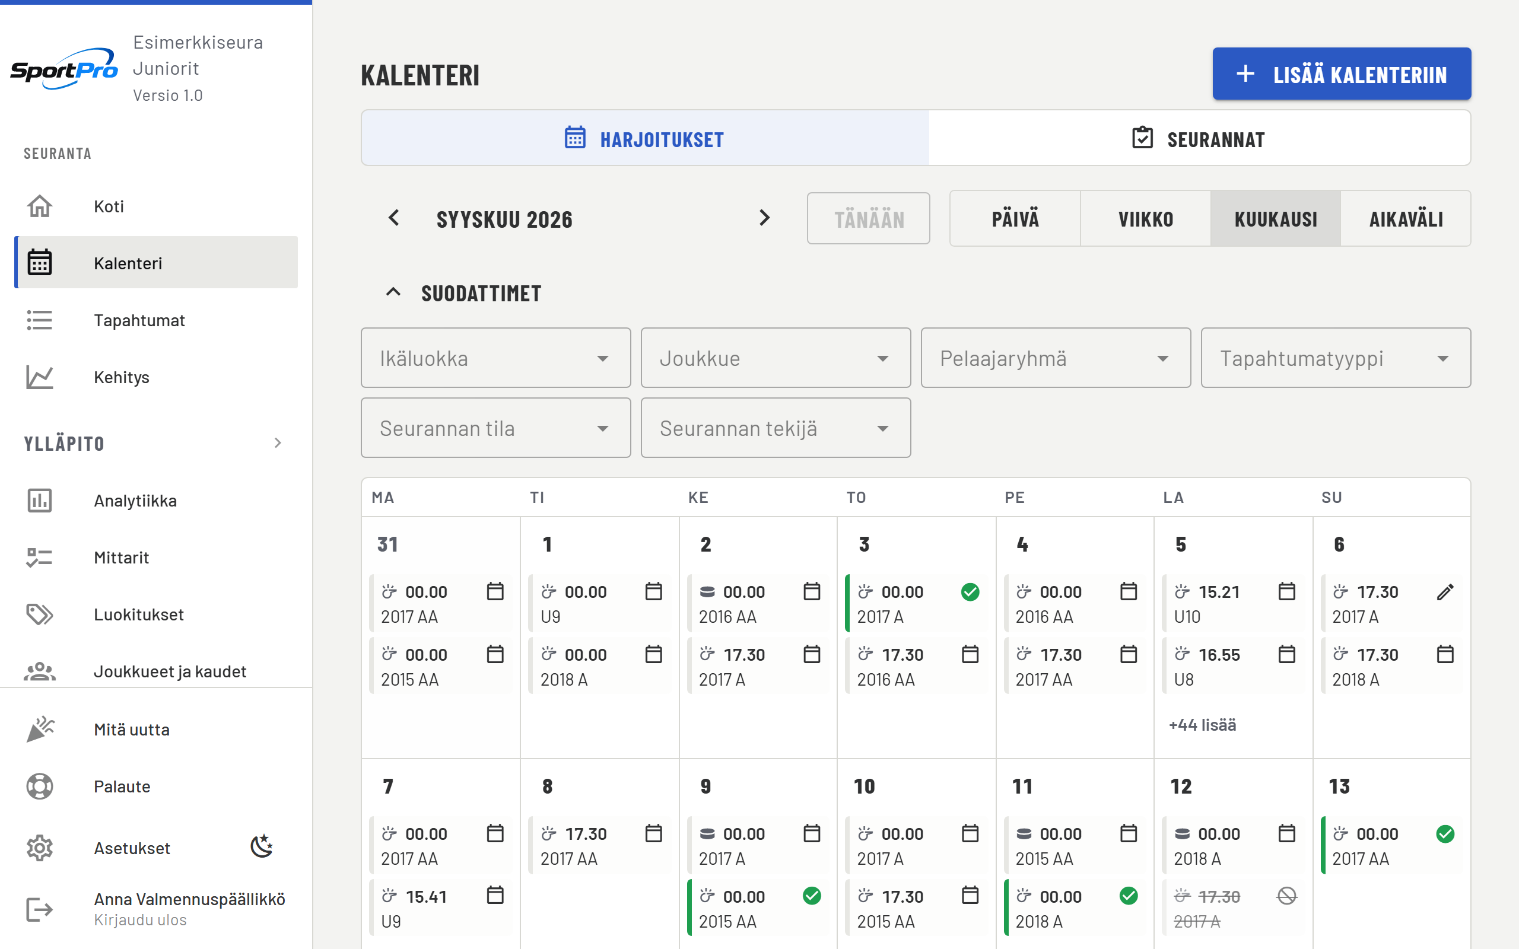Open the Analytiikka bar chart icon
This screenshot has height=949, width=1519.
click(40, 500)
